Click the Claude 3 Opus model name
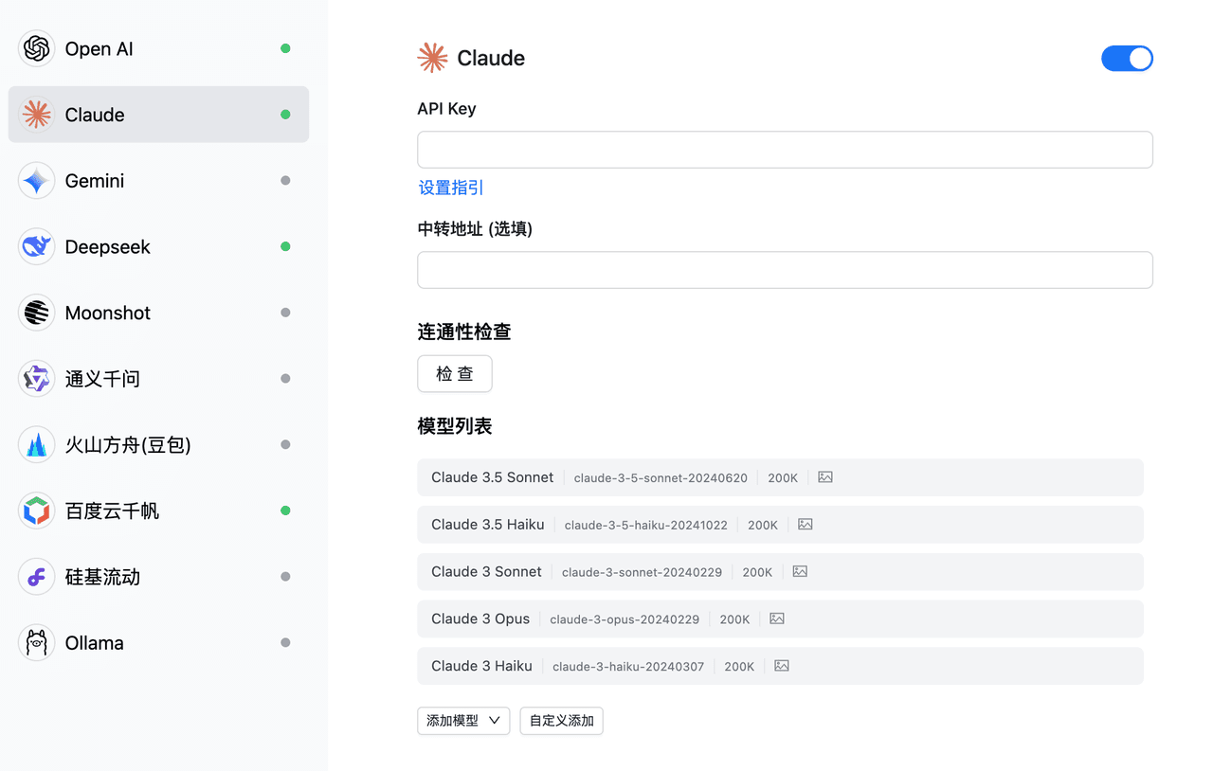The height and width of the screenshot is (771, 1213). [480, 619]
